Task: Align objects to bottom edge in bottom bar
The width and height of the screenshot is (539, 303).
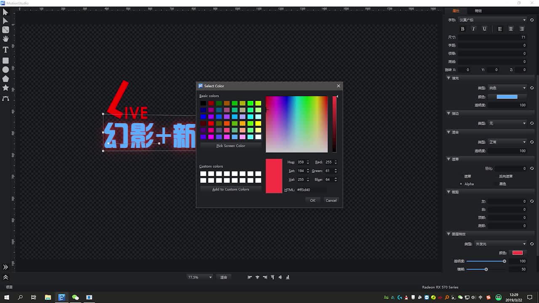Action: point(288,277)
